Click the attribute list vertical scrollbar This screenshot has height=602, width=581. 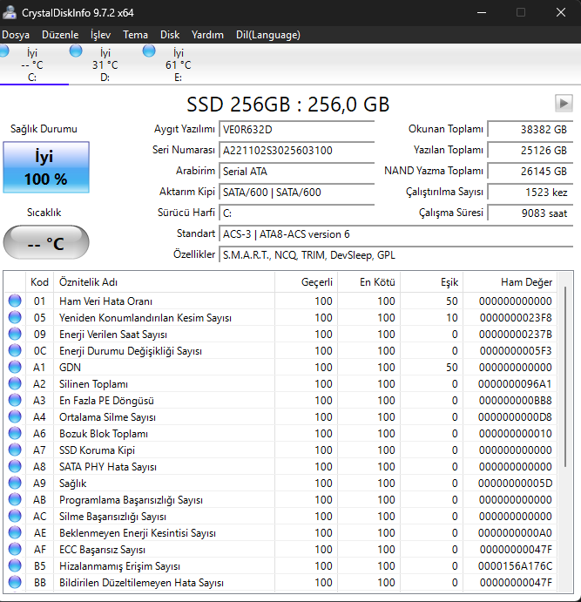(564, 377)
